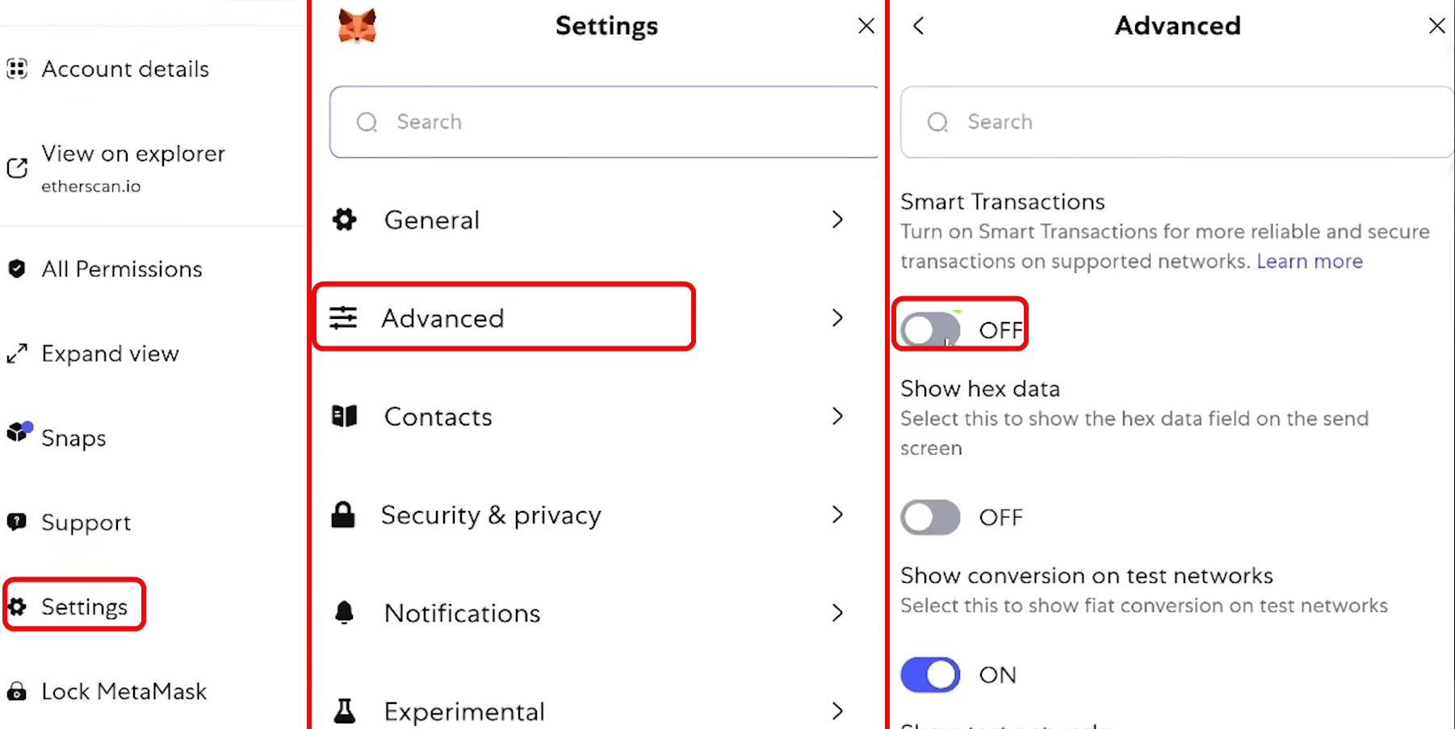Click the Support chat icon

[17, 522]
